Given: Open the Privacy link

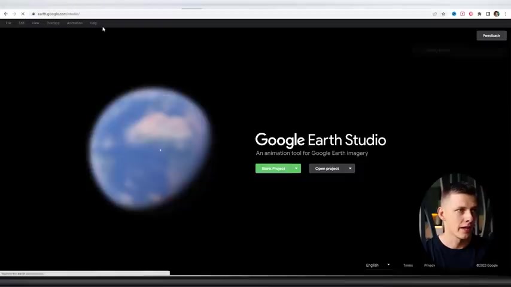Looking at the screenshot, I should pyautogui.click(x=430, y=265).
